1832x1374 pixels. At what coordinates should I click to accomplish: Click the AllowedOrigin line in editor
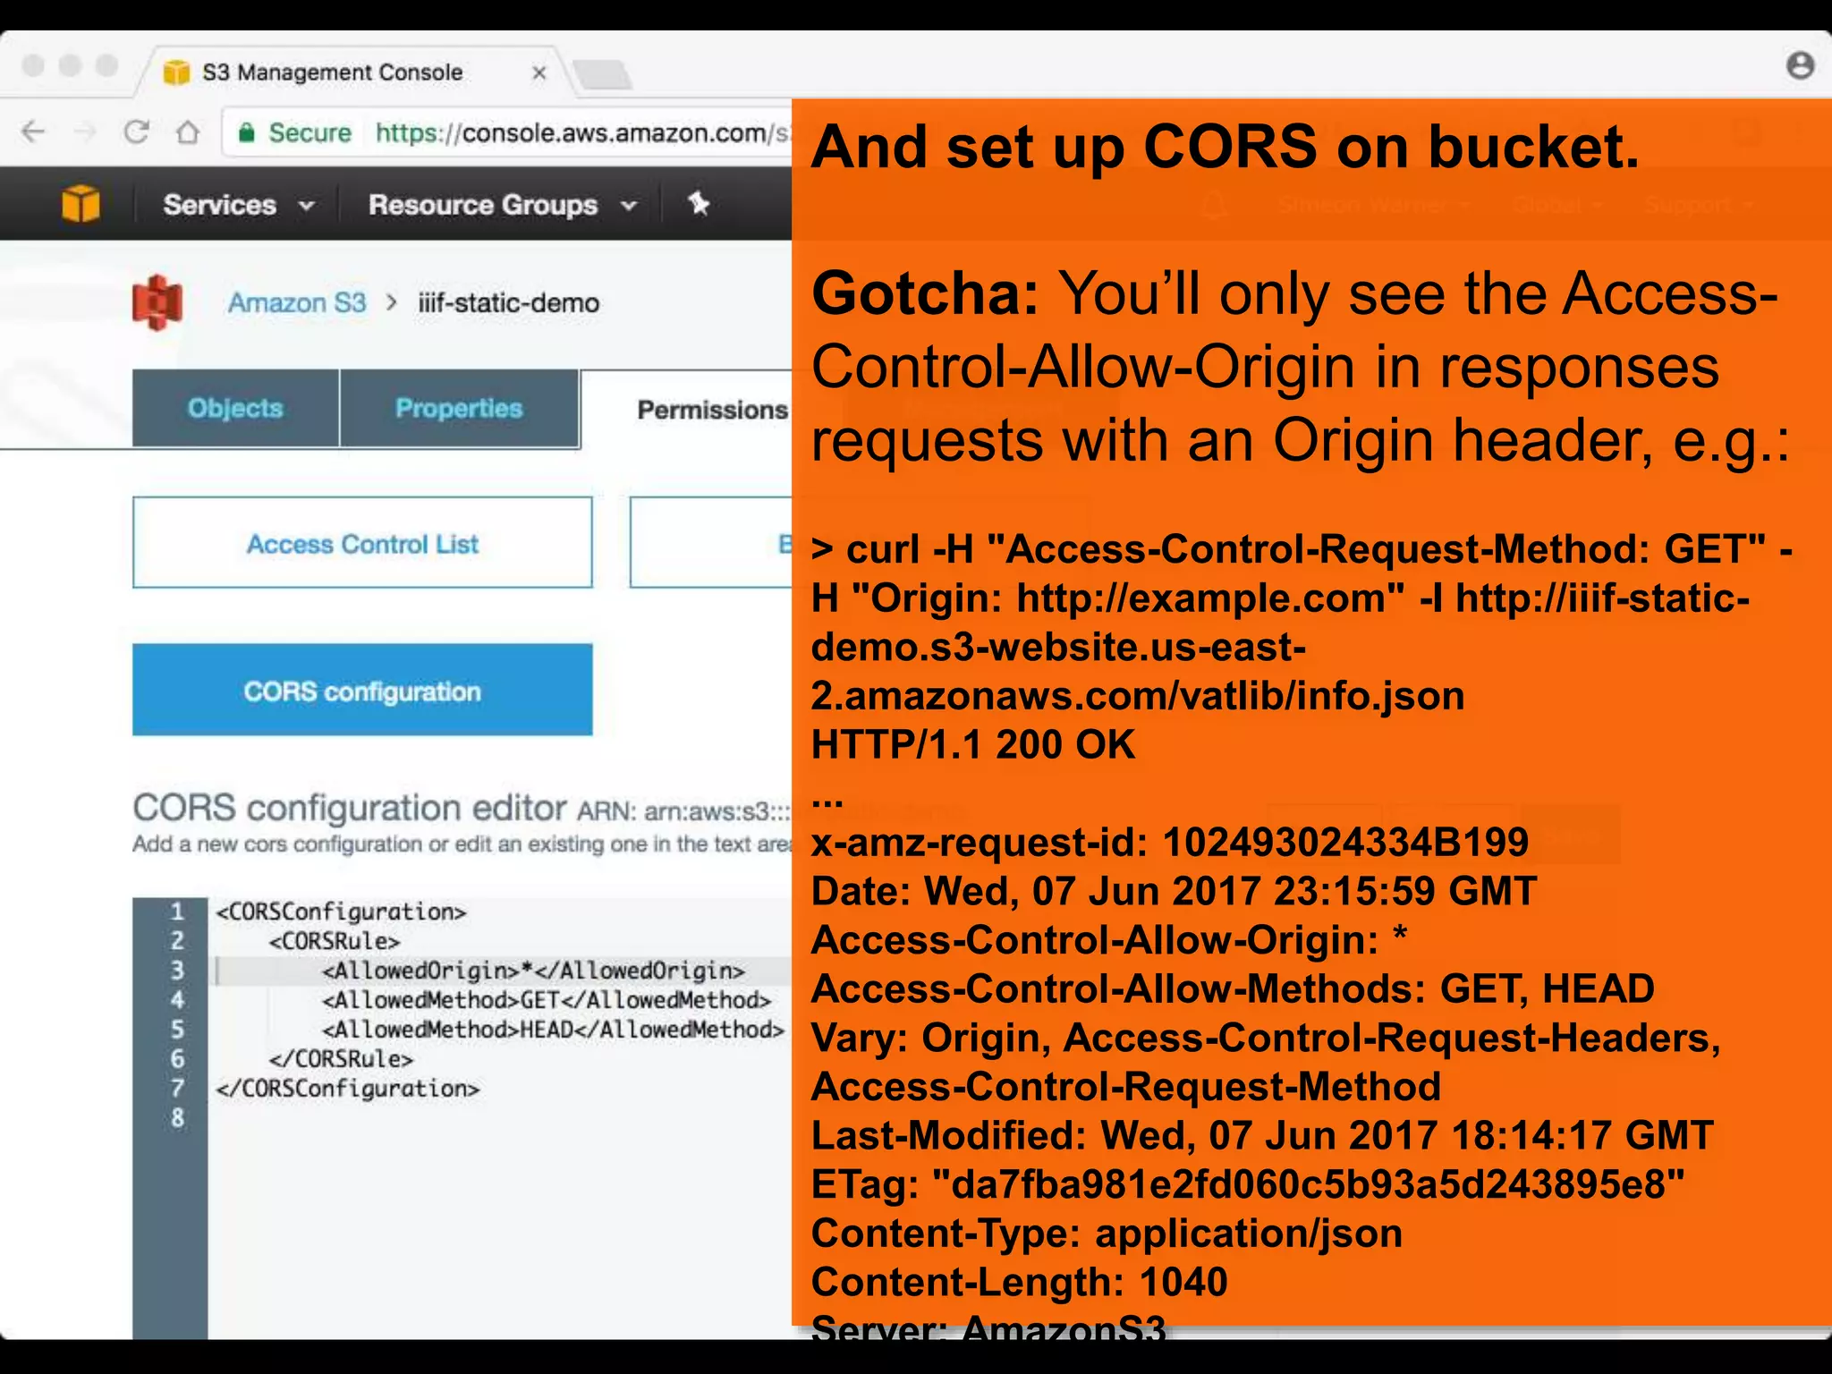pyautogui.click(x=533, y=971)
